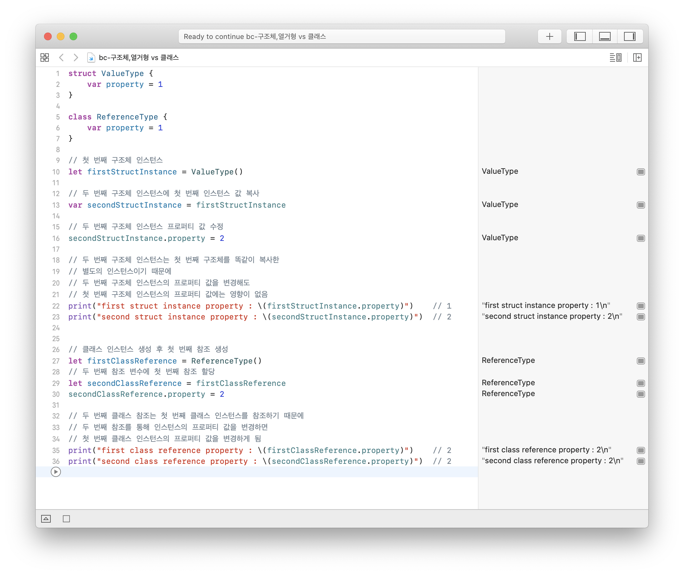
Task: Click the run playground play button
Action: click(56, 471)
